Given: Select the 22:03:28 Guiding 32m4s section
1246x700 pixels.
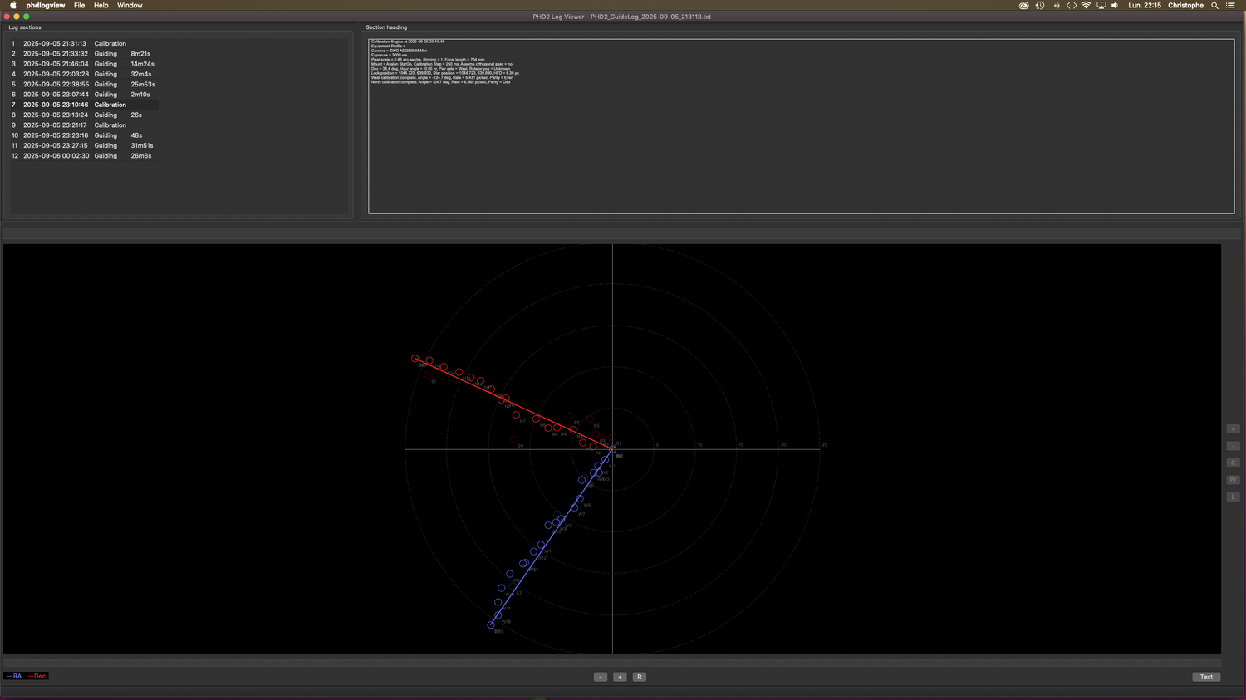Looking at the screenshot, I should [83, 74].
